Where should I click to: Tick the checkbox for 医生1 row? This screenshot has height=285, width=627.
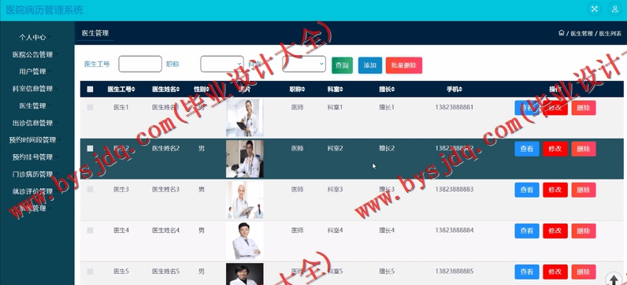click(x=90, y=108)
